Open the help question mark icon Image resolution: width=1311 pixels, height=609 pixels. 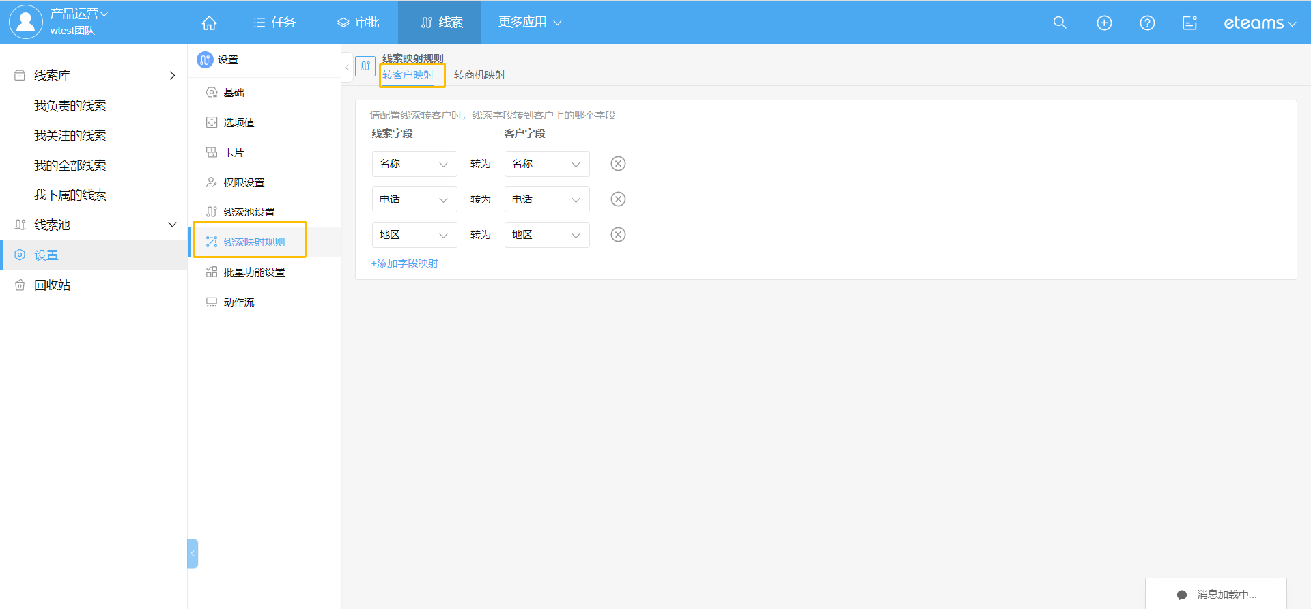pos(1147,23)
